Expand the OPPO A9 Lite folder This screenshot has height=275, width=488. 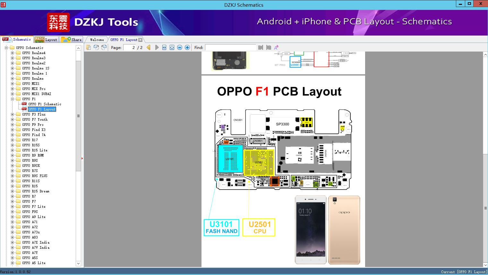pyautogui.click(x=12, y=217)
